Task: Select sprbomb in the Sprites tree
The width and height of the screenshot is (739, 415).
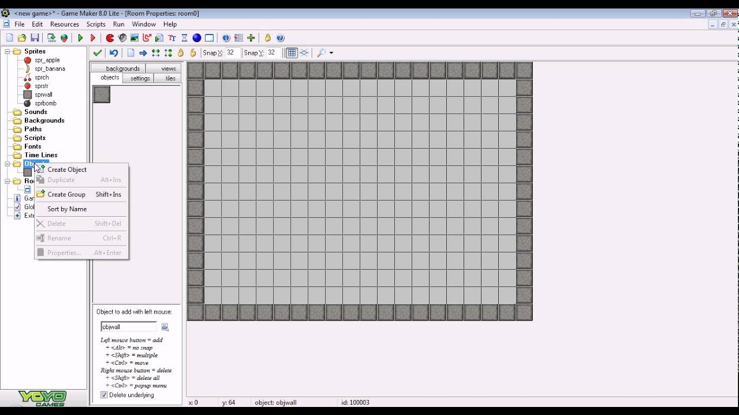Action: click(x=46, y=103)
